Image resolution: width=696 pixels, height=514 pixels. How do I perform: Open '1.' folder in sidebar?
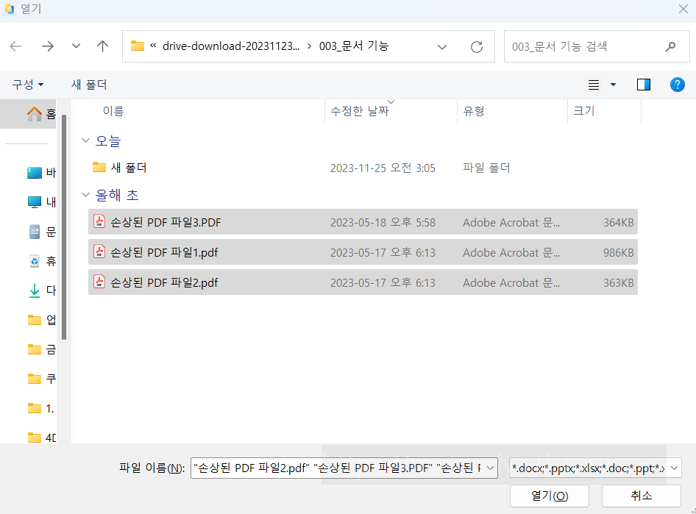41,408
